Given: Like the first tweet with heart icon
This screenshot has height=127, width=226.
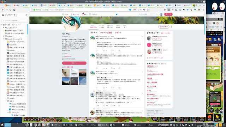Looking at the screenshot, I should click(x=112, y=50).
